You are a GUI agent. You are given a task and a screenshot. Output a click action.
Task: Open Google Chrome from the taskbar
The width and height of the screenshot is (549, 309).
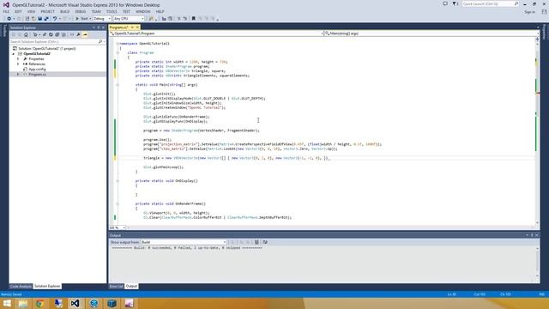(x=39, y=303)
